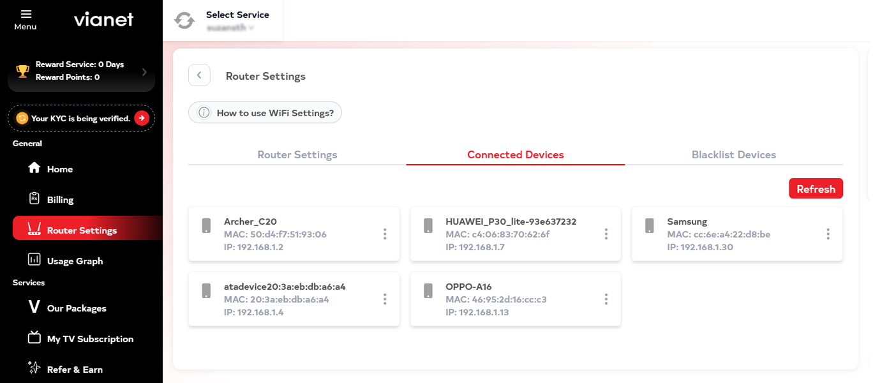Click the back arrow beside Router Settings
This screenshot has width=873, height=383.
[199, 75]
